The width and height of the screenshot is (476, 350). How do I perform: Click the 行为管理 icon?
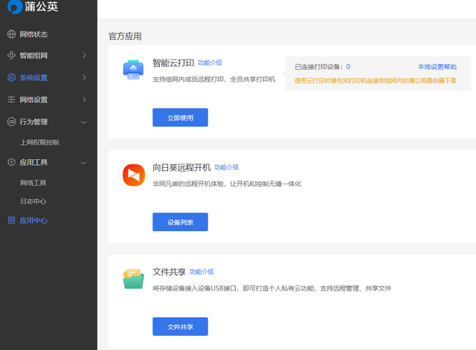[x=11, y=122]
